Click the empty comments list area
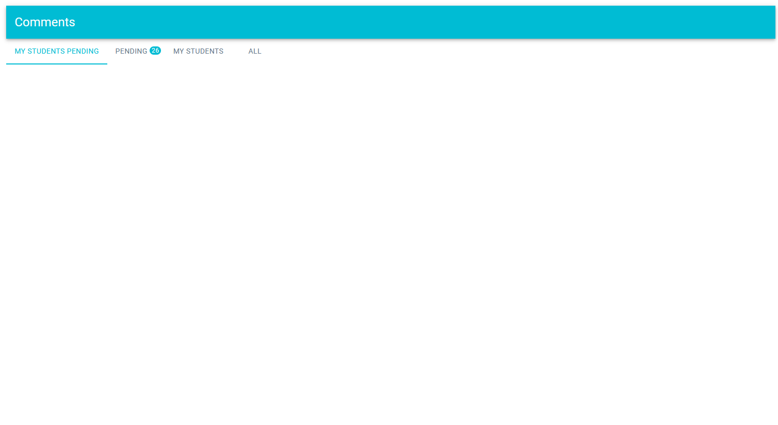778x425 pixels. click(x=389, y=232)
